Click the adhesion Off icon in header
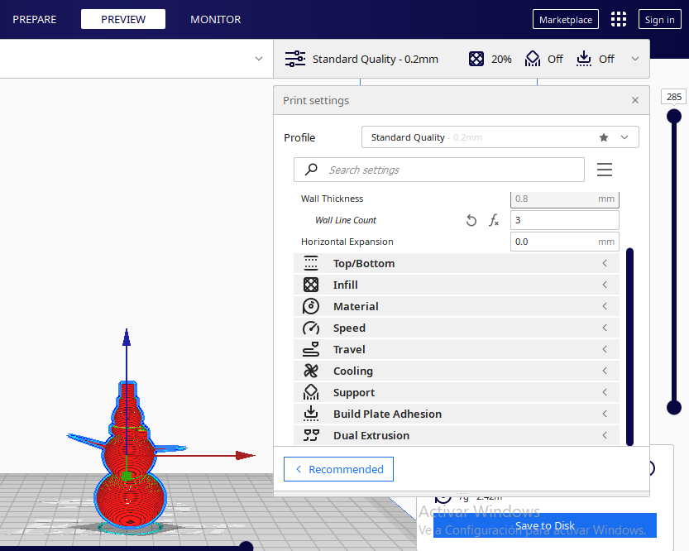 pyautogui.click(x=584, y=59)
